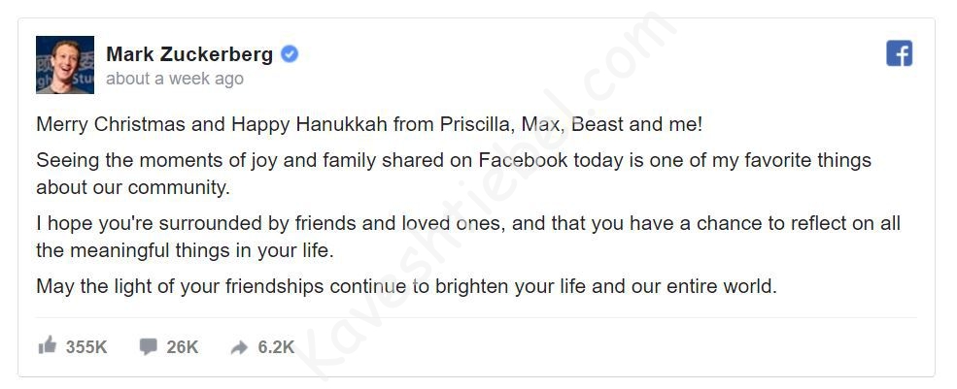Click the 355K likes count
Viewport: 957px width, 389px height.
[x=86, y=347]
